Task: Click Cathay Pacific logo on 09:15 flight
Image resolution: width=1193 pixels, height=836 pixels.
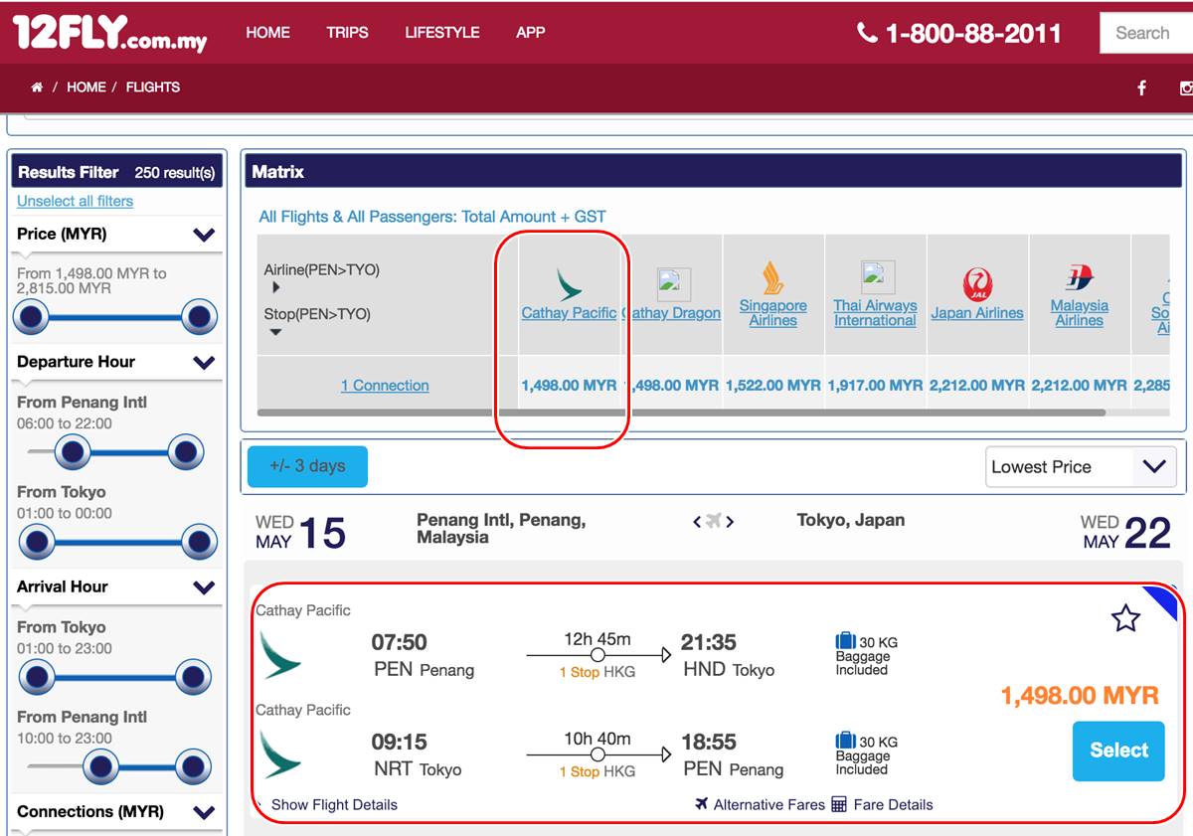Action: [280, 754]
